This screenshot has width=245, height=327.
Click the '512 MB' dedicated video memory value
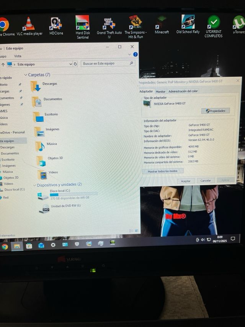coord(192,151)
